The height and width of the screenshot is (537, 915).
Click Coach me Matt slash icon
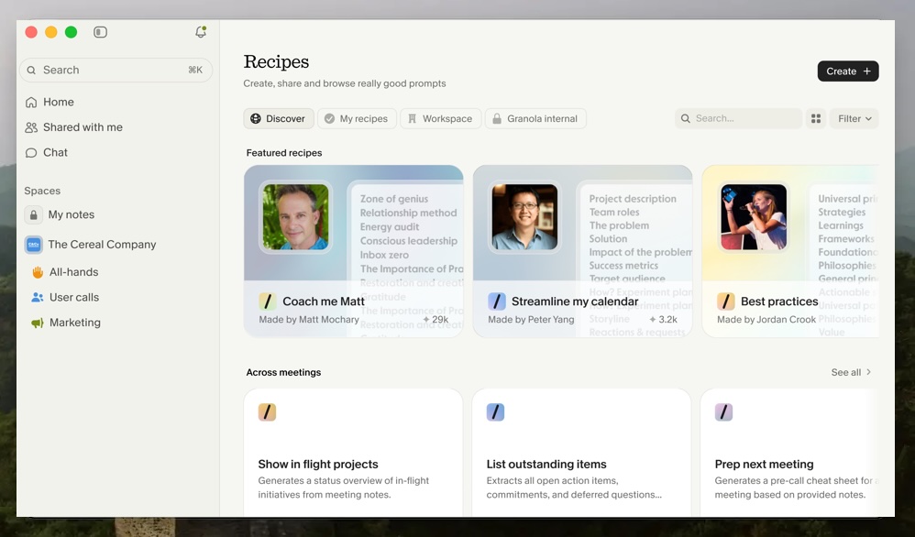pyautogui.click(x=268, y=301)
